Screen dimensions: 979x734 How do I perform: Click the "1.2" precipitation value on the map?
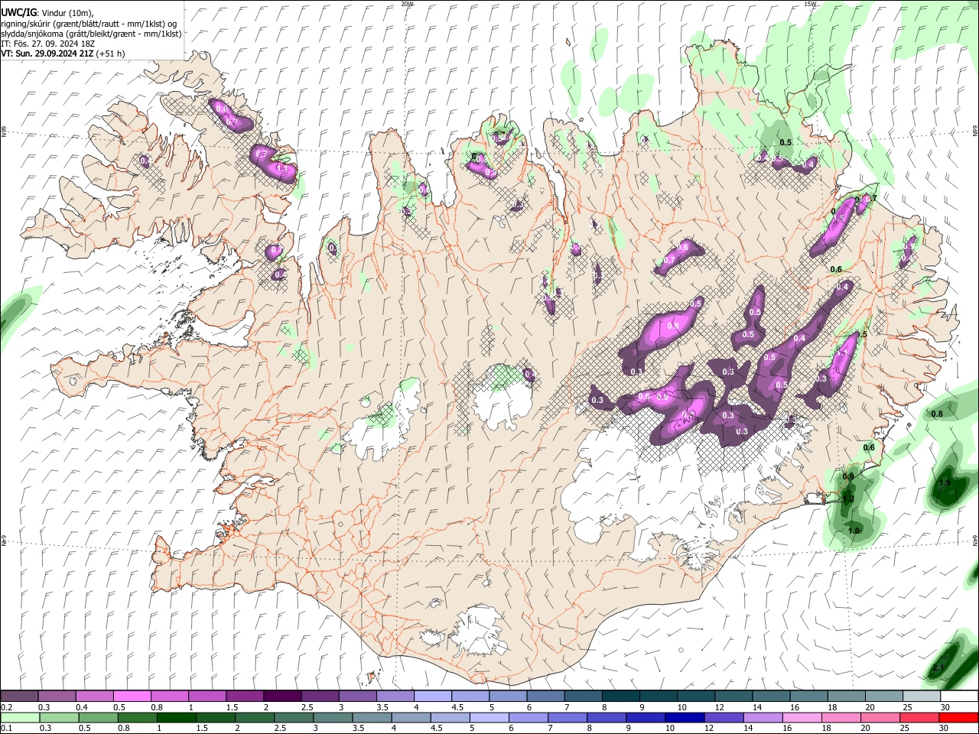pyautogui.click(x=847, y=499)
